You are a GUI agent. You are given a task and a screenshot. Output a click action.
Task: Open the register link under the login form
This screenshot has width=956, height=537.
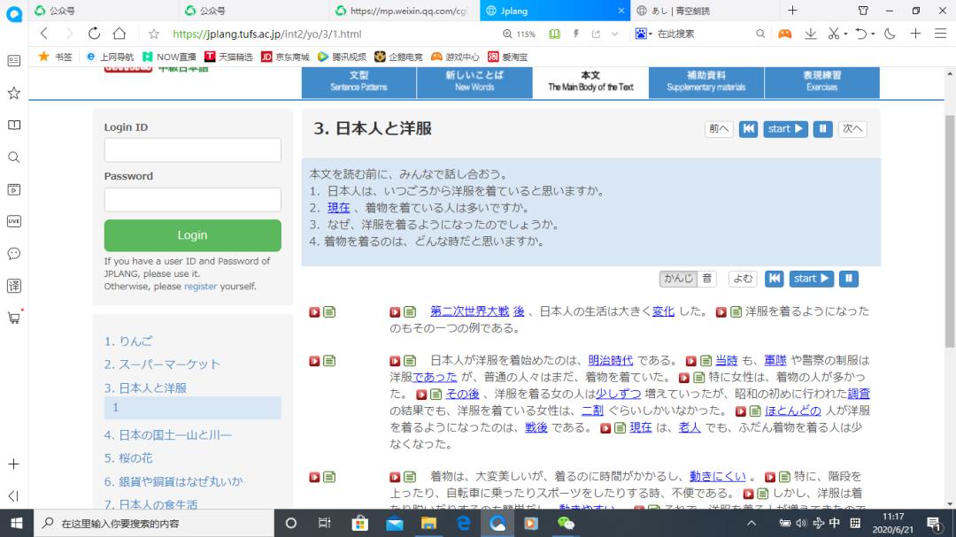click(201, 286)
